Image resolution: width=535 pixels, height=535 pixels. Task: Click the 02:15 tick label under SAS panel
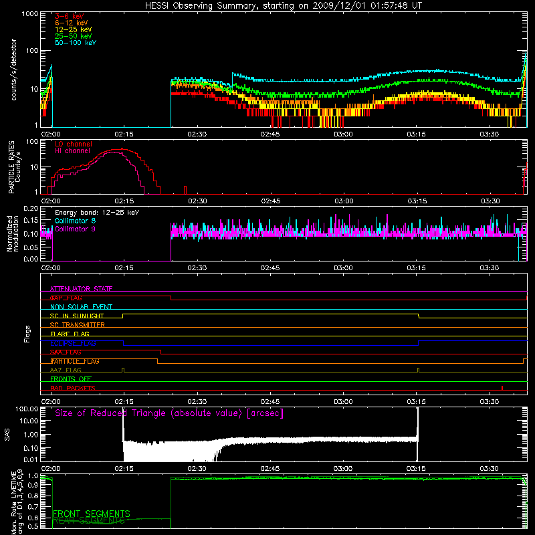coord(124,469)
